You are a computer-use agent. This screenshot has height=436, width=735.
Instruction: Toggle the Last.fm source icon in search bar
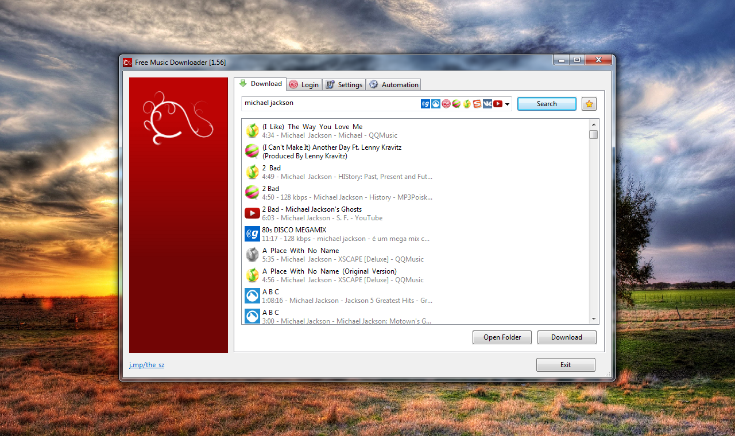coord(446,104)
